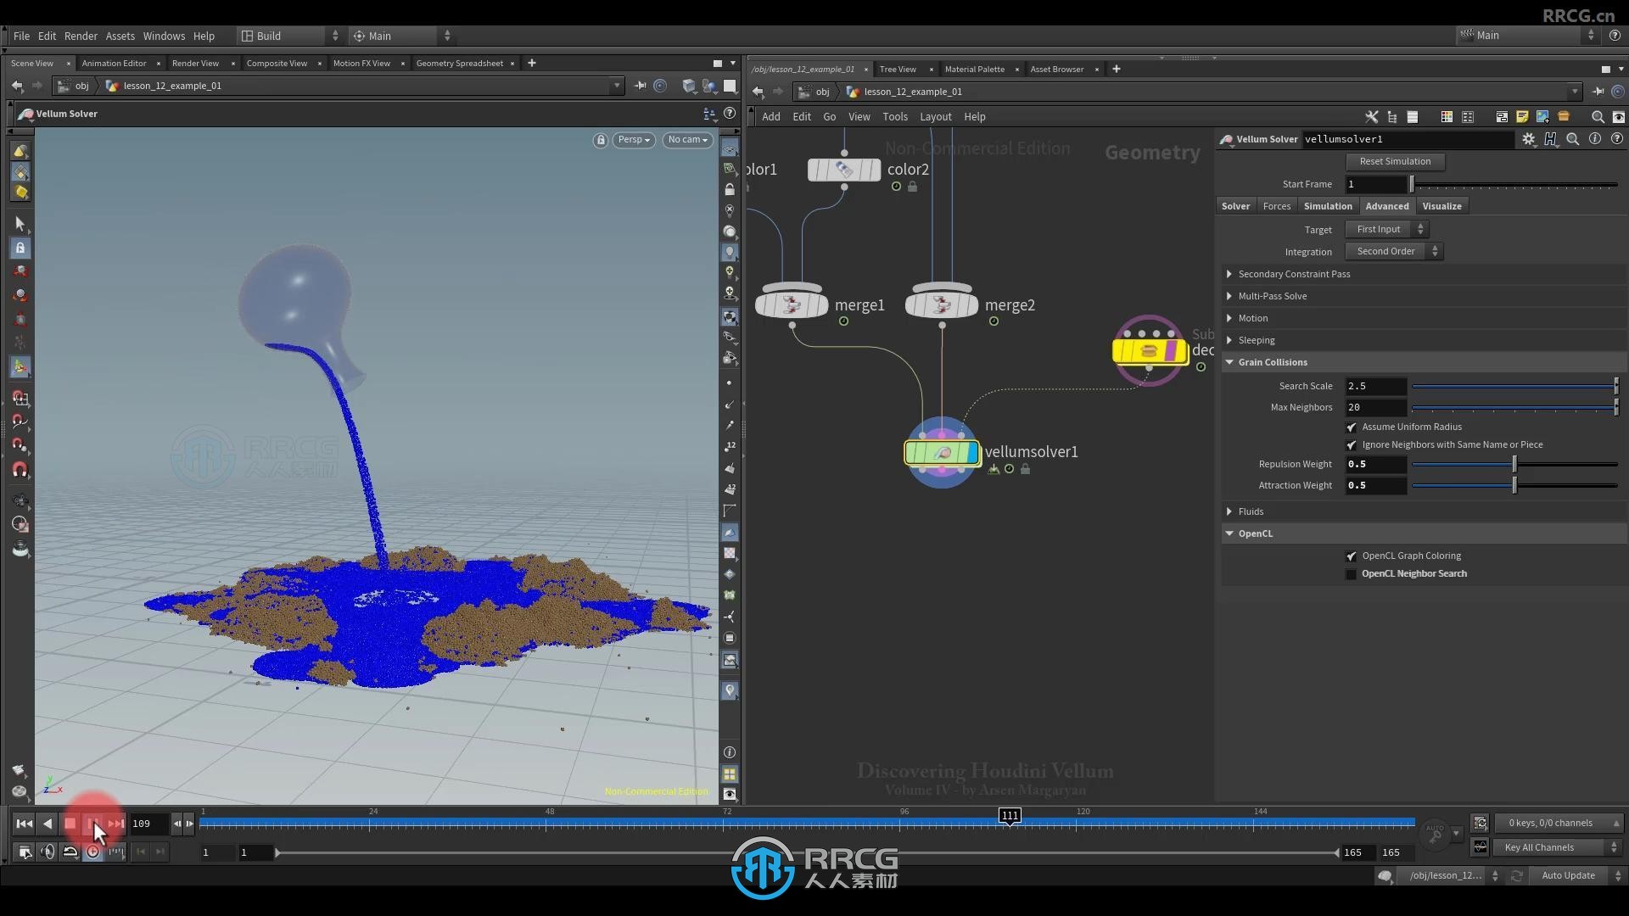The width and height of the screenshot is (1629, 916).
Task: Enable Ignore Neighbors with Same Name checkbox
Action: pyautogui.click(x=1352, y=444)
